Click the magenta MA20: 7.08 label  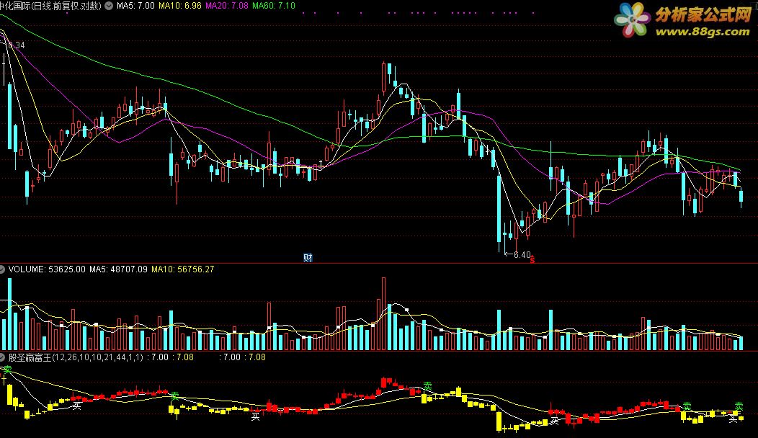(227, 6)
